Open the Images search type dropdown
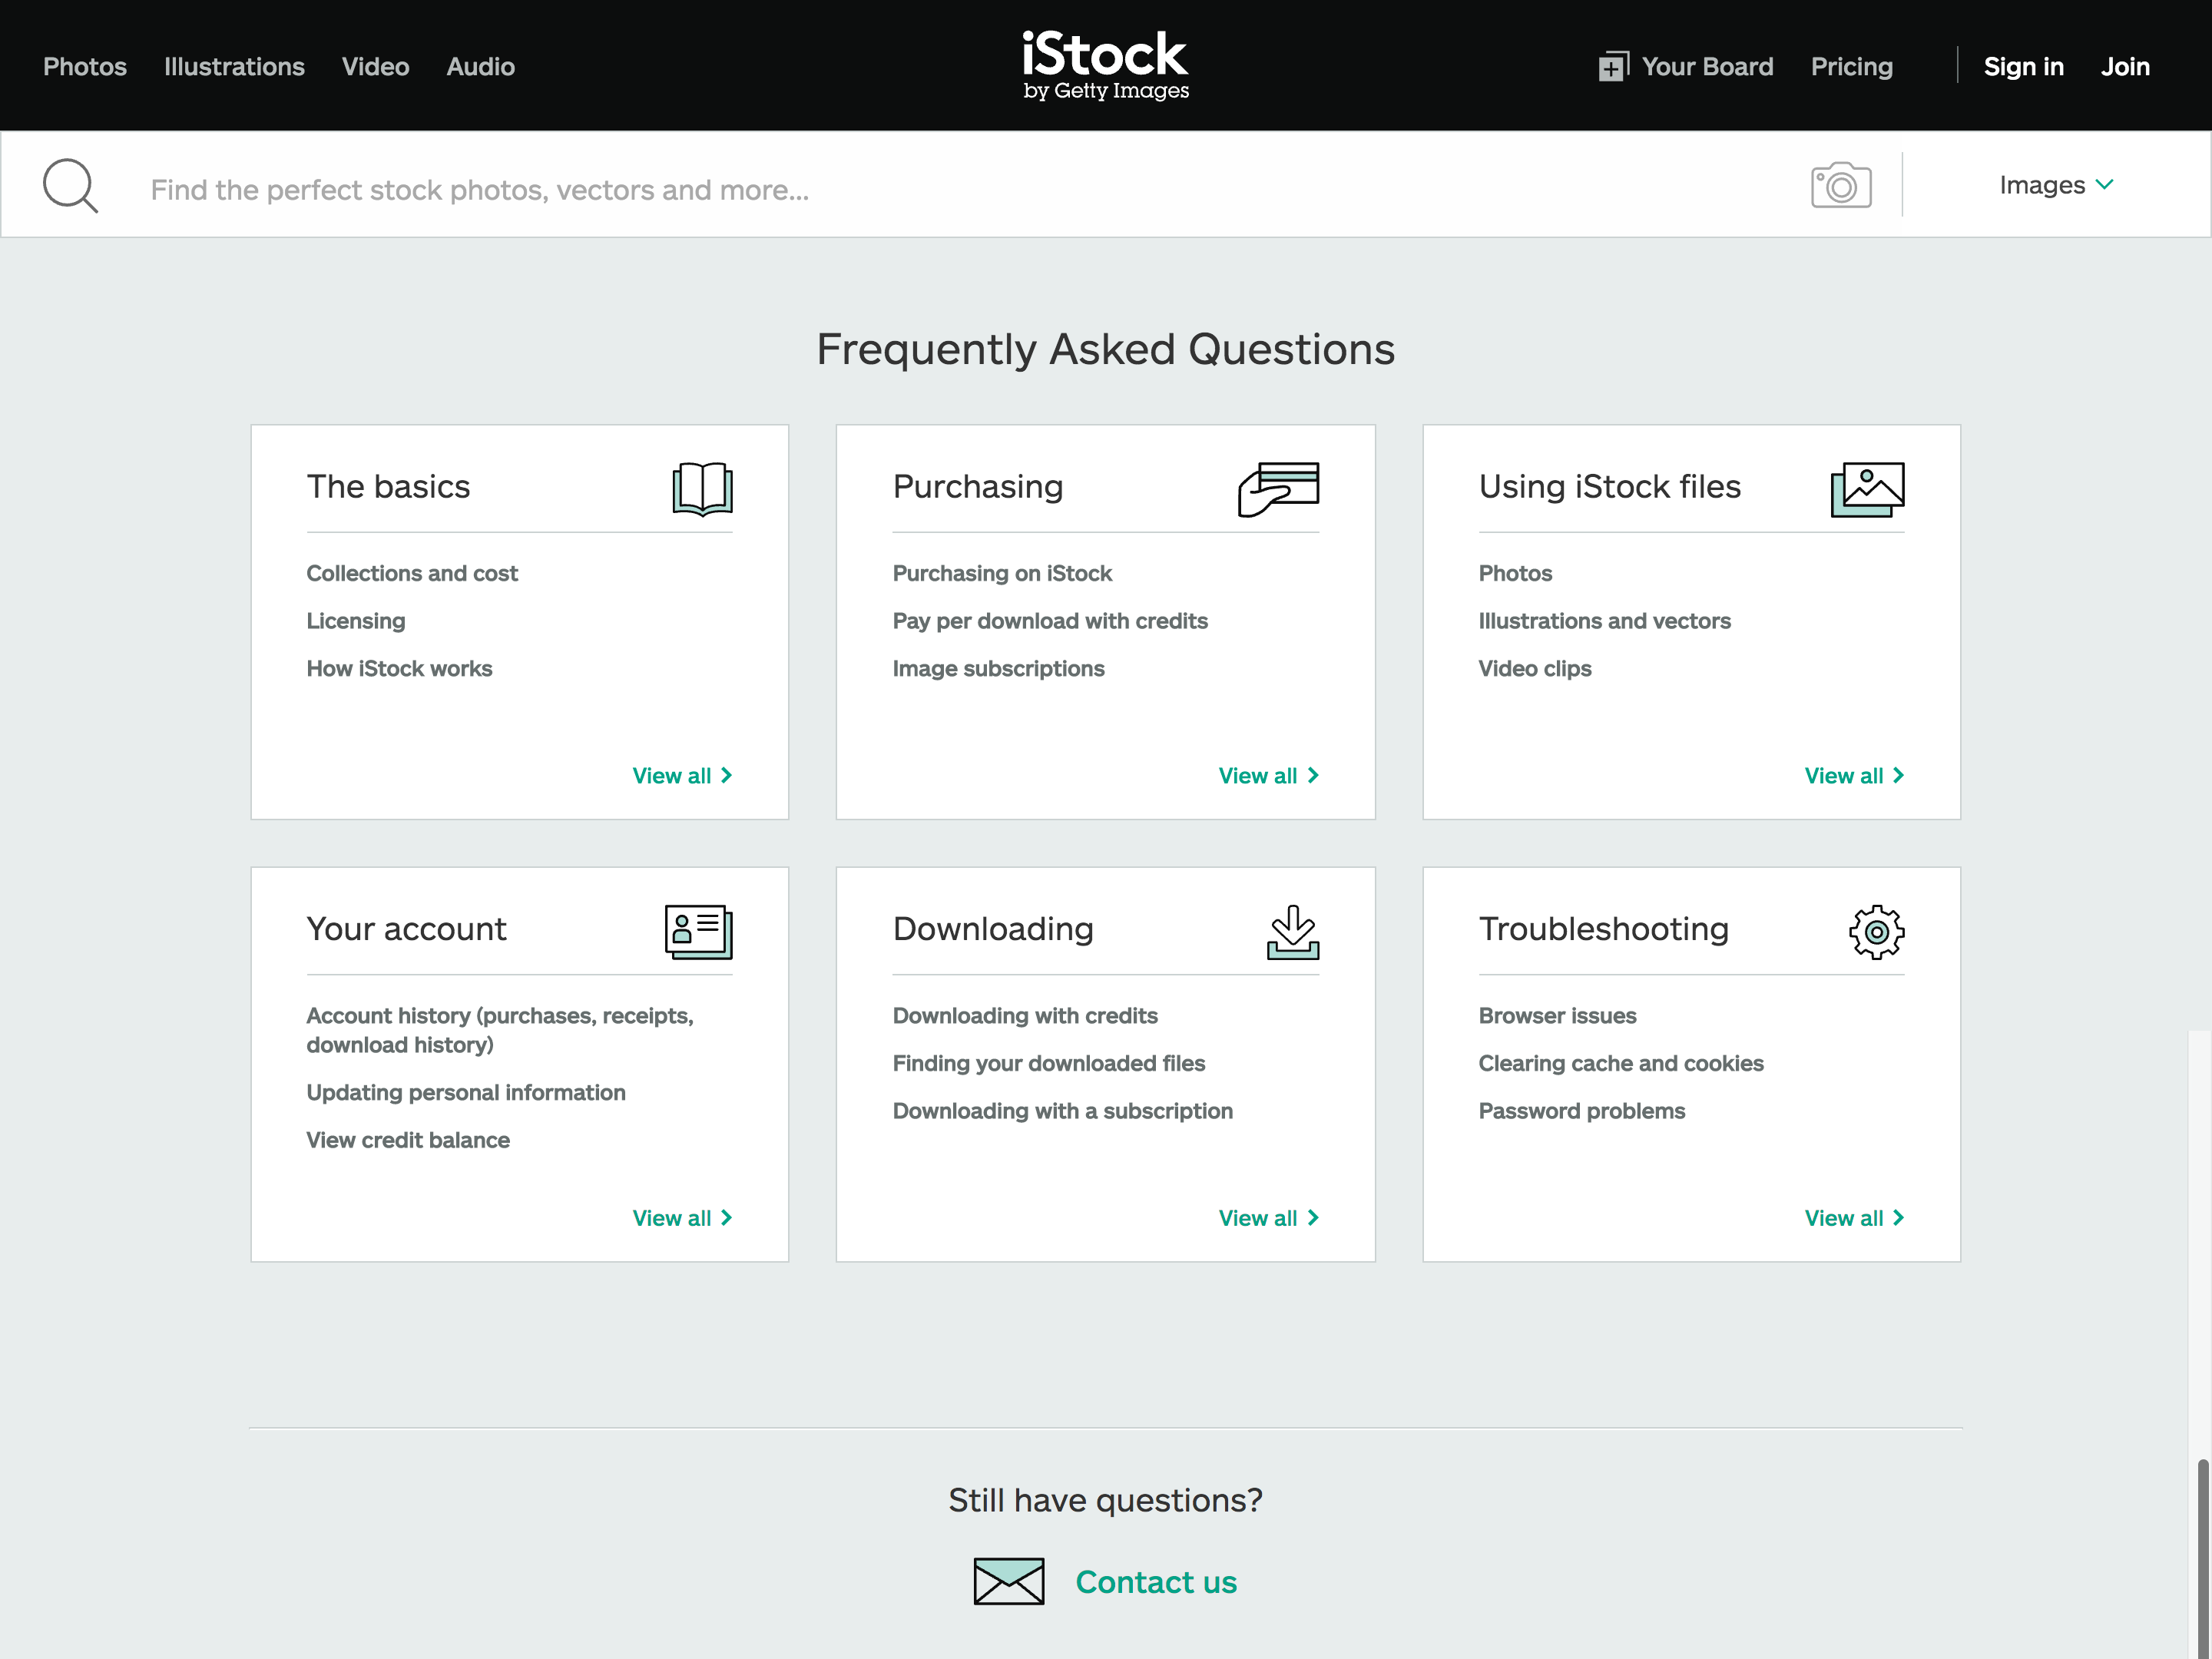2212x1659 pixels. (2056, 185)
